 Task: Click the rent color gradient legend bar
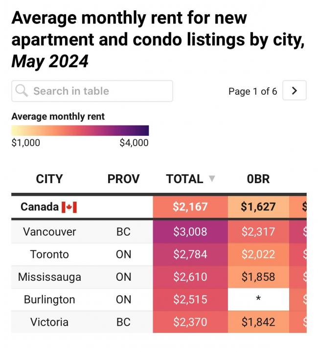80,130
